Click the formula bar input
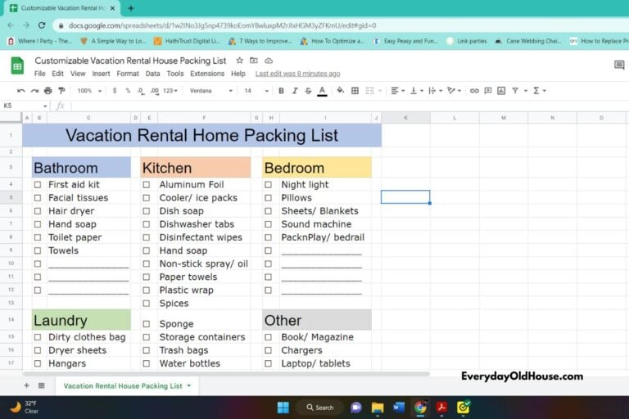The height and width of the screenshot is (419, 629). pyautogui.click(x=349, y=106)
